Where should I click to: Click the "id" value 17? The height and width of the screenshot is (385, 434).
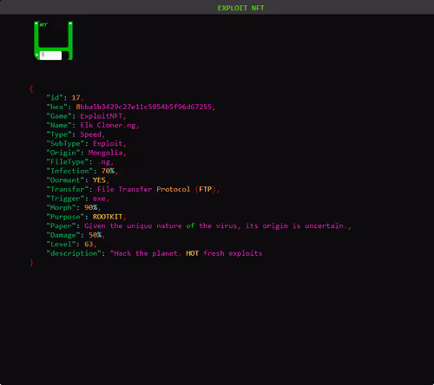pos(76,98)
